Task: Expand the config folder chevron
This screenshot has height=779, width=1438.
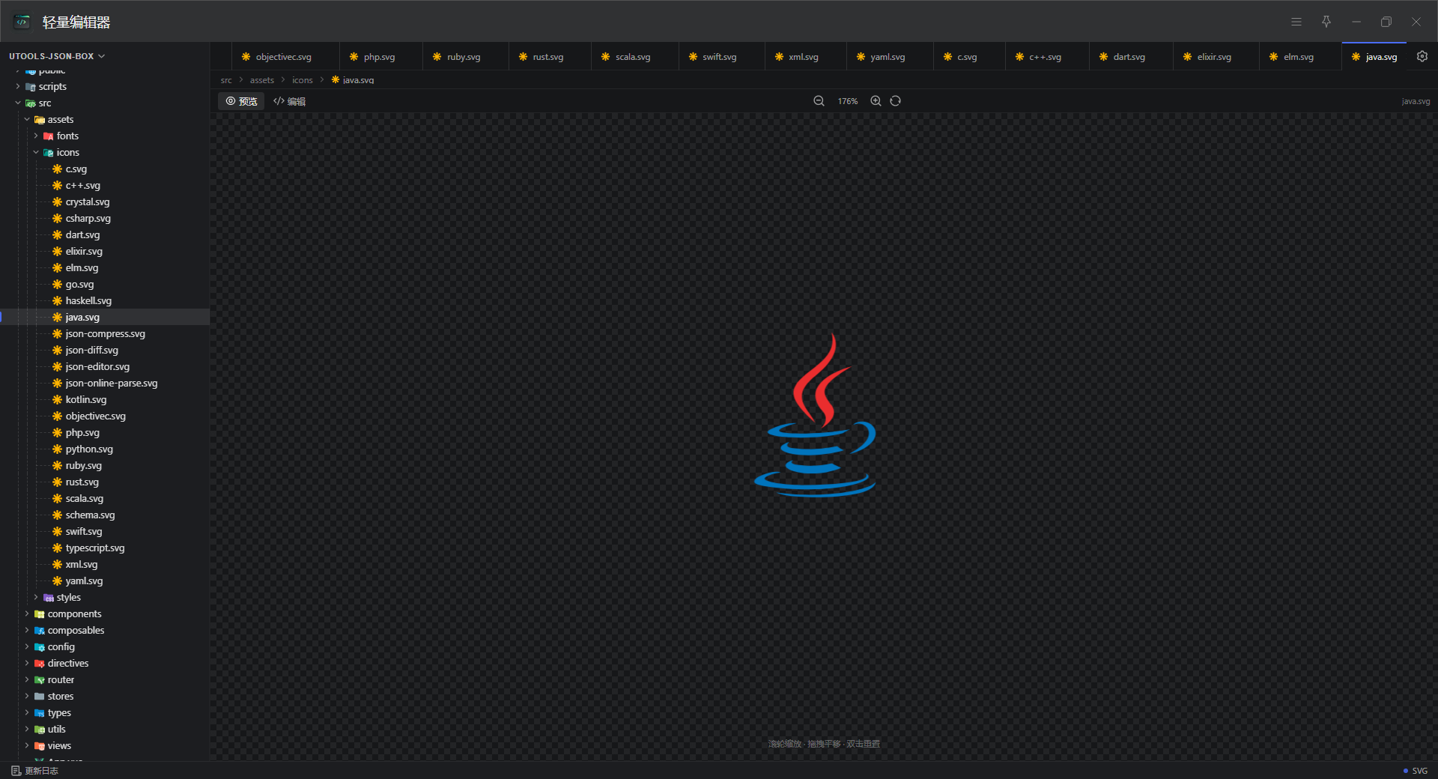Action: coord(27,647)
